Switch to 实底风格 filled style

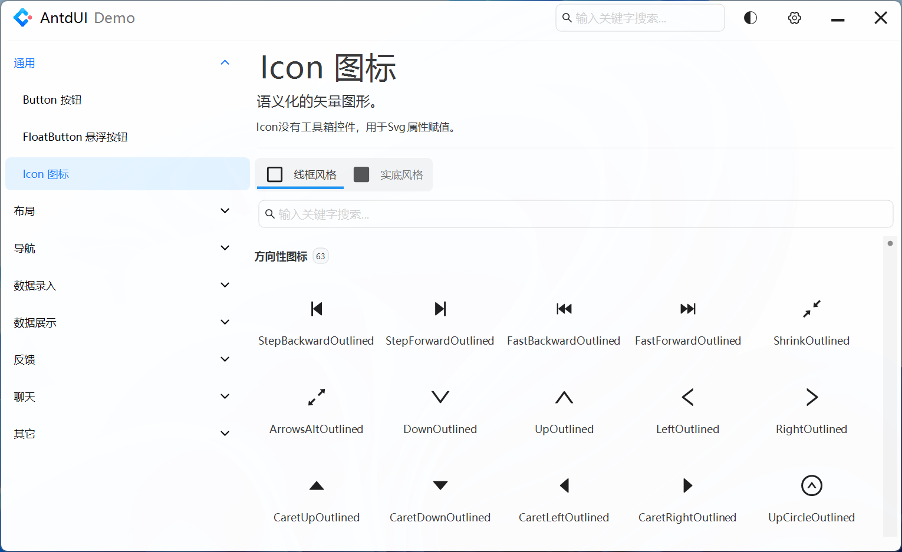click(x=389, y=175)
